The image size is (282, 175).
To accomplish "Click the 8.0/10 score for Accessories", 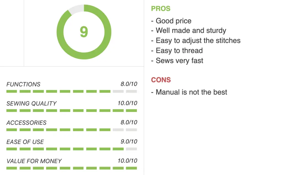I will (x=129, y=122).
